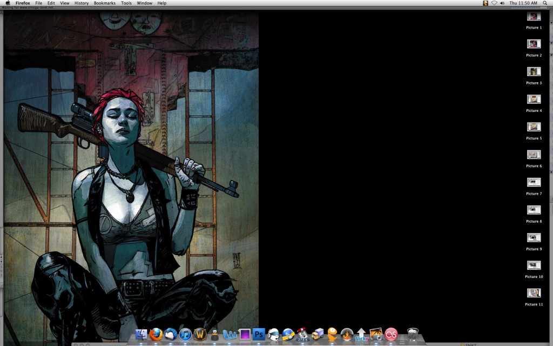The height and width of the screenshot is (346, 553).
Task: Open the volume control in menu bar
Action: (502, 3)
